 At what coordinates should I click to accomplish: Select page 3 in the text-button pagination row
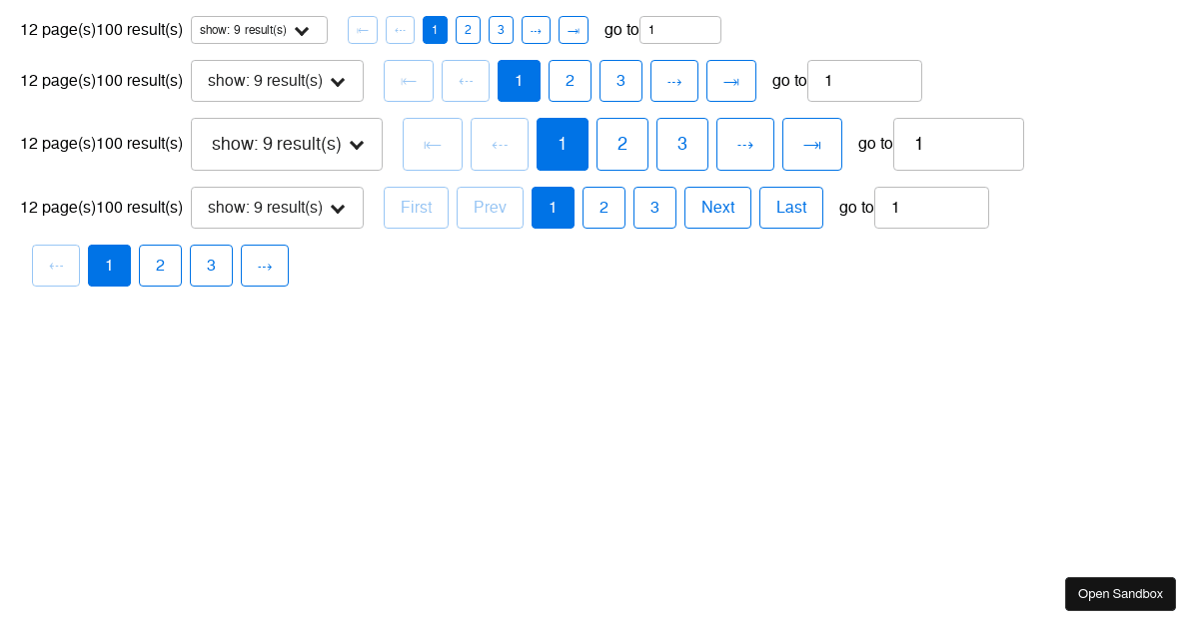pyautogui.click(x=654, y=208)
